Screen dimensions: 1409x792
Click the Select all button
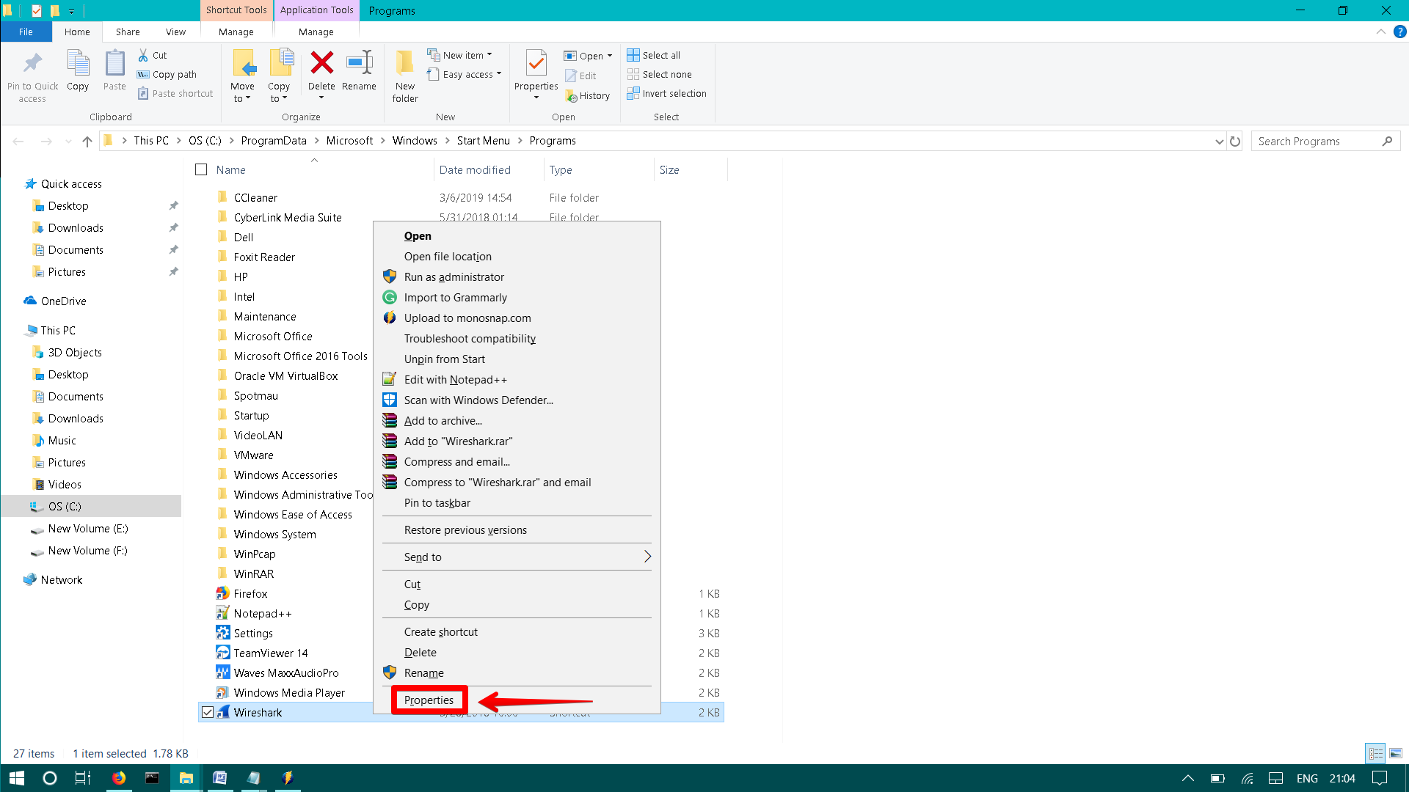(x=653, y=55)
